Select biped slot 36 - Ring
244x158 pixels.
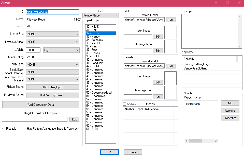[x=101, y=46]
